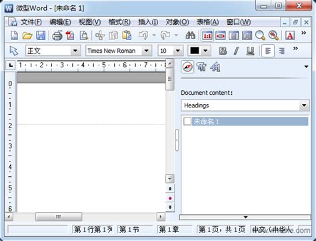
Task: Click the 第 1 页, 共 1 页 status field
Action: (x=221, y=230)
